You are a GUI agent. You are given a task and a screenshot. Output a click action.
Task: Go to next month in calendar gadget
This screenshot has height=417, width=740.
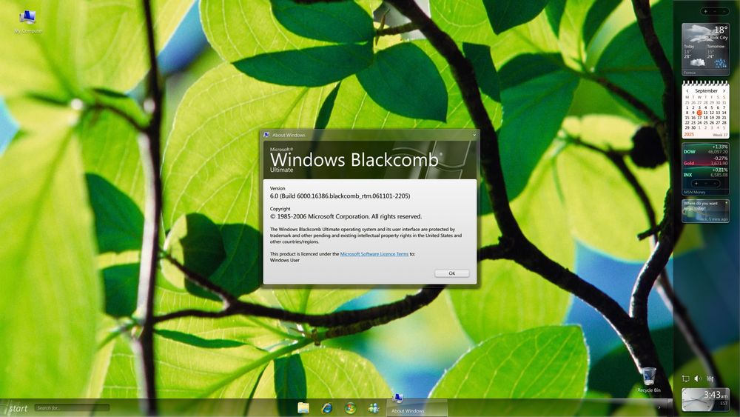[724, 90]
